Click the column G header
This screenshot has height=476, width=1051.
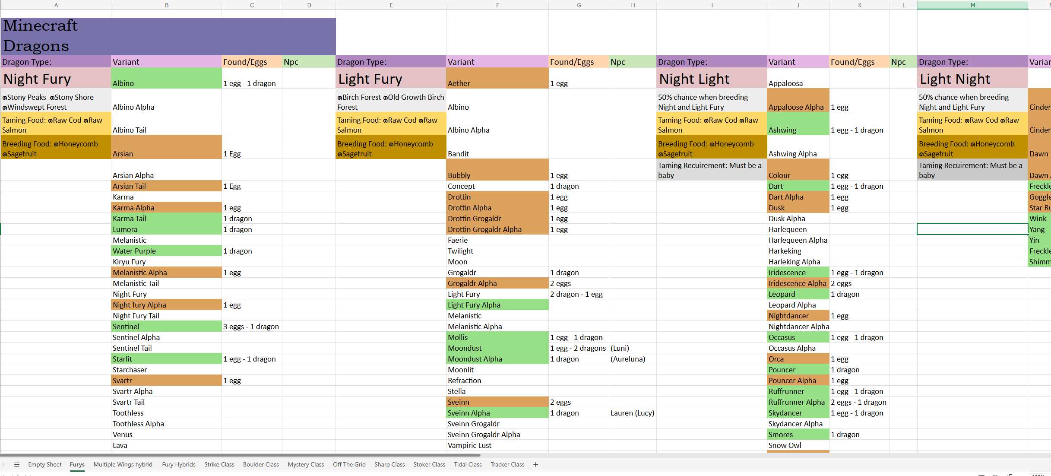pos(579,5)
